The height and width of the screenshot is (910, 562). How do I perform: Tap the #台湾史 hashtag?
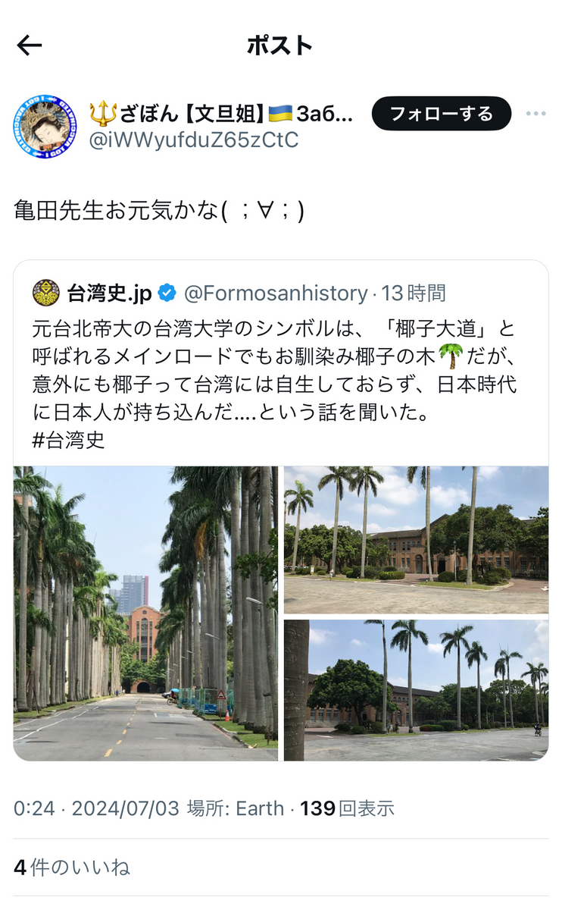pos(68,440)
